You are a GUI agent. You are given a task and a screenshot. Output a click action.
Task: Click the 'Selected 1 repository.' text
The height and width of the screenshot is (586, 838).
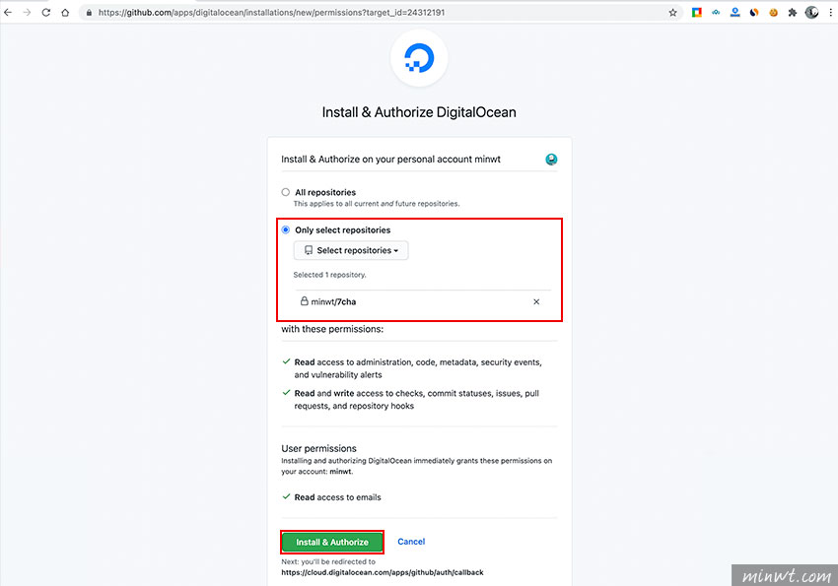click(x=329, y=275)
